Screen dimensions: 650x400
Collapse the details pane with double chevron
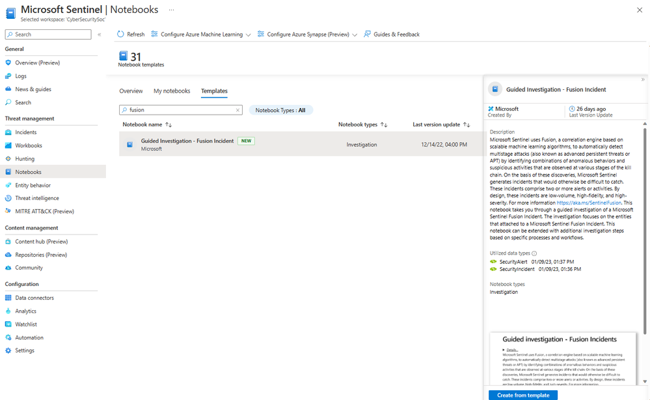pyautogui.click(x=643, y=79)
